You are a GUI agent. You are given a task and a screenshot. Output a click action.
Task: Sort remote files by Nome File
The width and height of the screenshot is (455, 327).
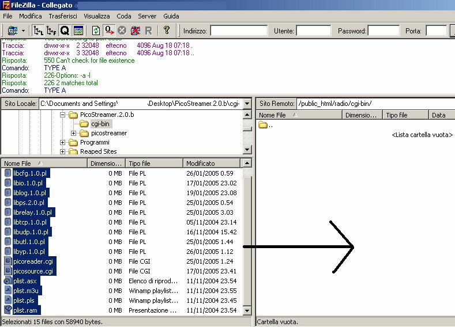click(x=299, y=115)
